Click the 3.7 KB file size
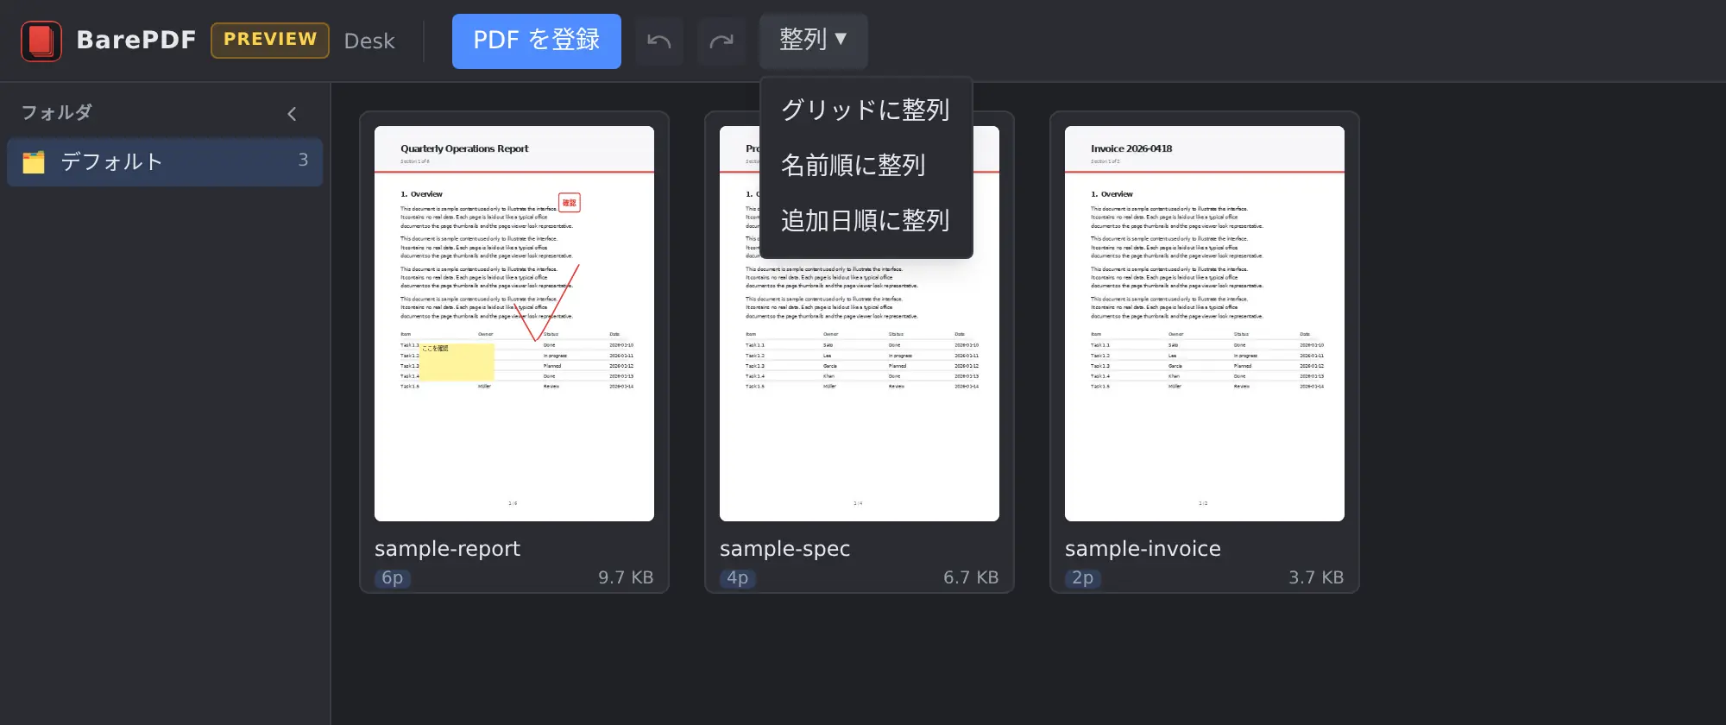The width and height of the screenshot is (1726, 725). pyautogui.click(x=1316, y=577)
